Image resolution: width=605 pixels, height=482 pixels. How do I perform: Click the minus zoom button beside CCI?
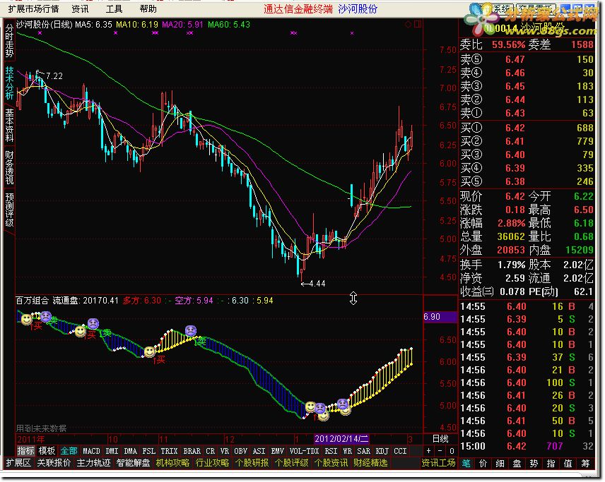[440, 451]
